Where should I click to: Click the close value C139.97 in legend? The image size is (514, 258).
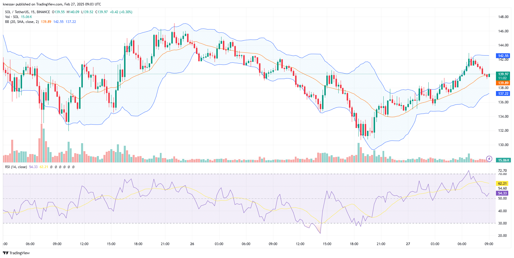(x=102, y=12)
